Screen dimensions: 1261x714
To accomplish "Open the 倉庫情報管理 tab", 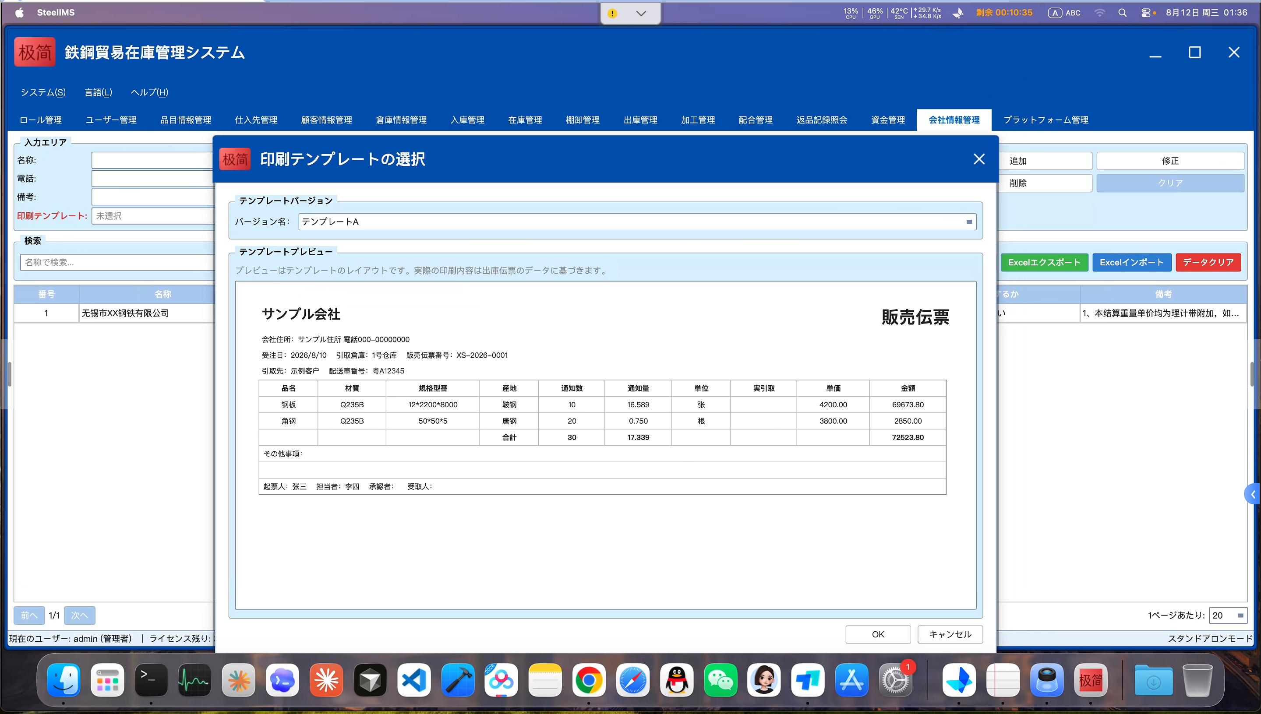I will pos(401,120).
